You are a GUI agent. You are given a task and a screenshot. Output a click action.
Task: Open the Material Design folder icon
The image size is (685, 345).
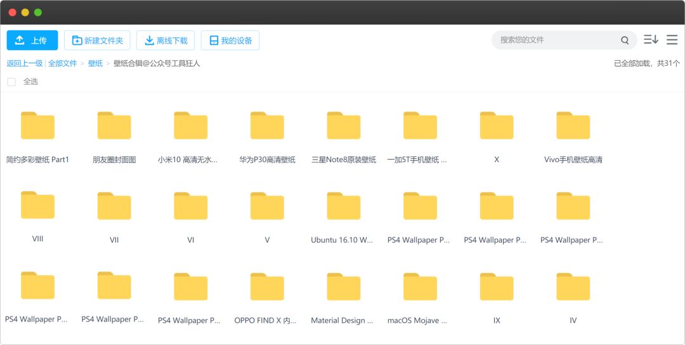pyautogui.click(x=343, y=287)
